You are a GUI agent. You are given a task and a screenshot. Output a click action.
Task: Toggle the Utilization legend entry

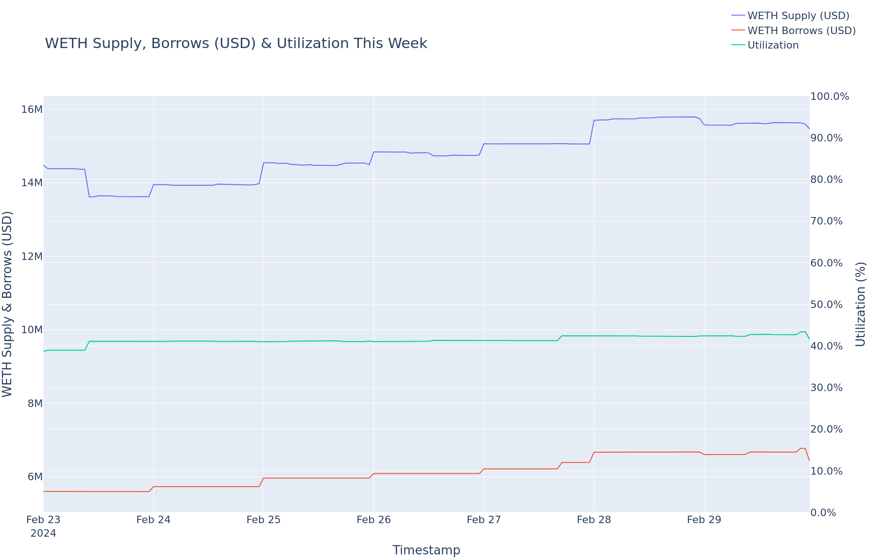tap(773, 45)
